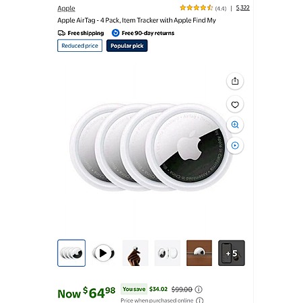Viewport: 303px width, 303px height.
Task: Click the share icon beside product image
Action: click(235, 81)
